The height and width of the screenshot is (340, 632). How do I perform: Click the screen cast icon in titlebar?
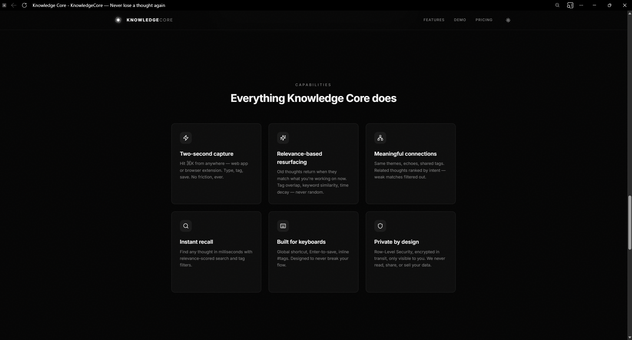pyautogui.click(x=570, y=5)
